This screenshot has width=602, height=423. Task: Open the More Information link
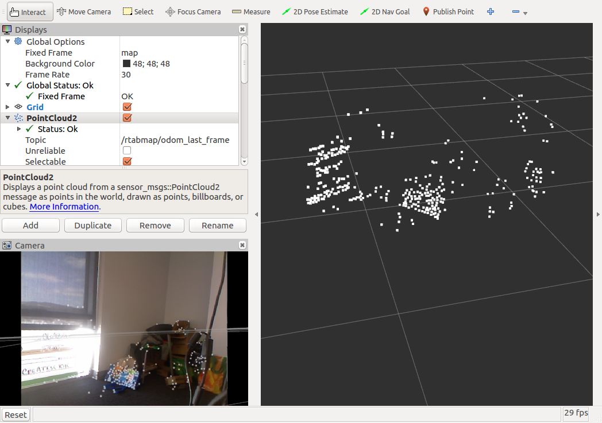click(64, 207)
